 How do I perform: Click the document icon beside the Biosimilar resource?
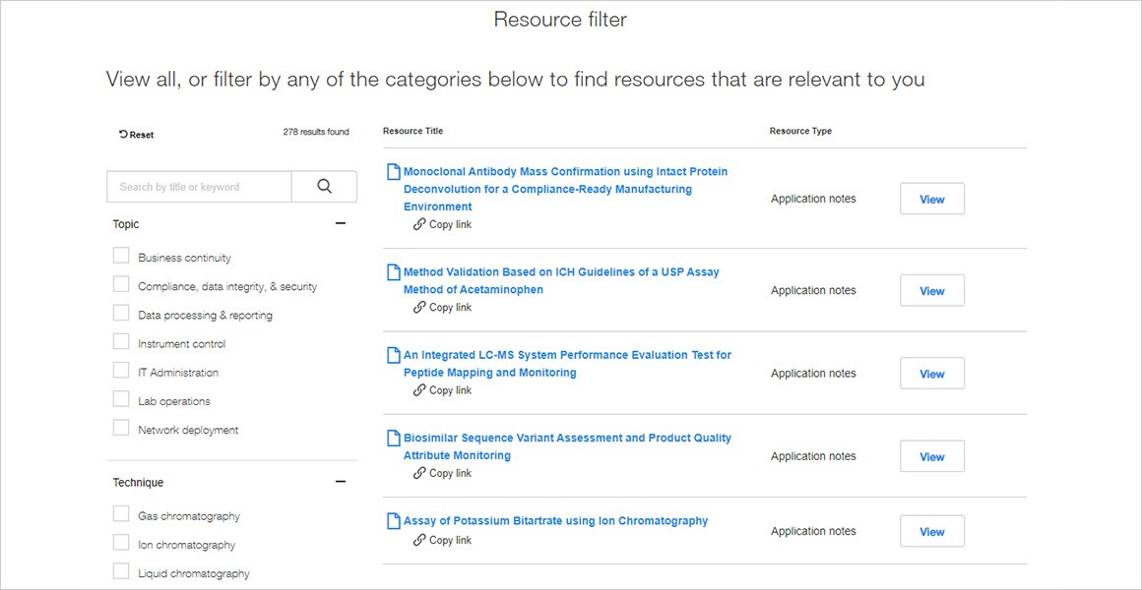coord(390,437)
